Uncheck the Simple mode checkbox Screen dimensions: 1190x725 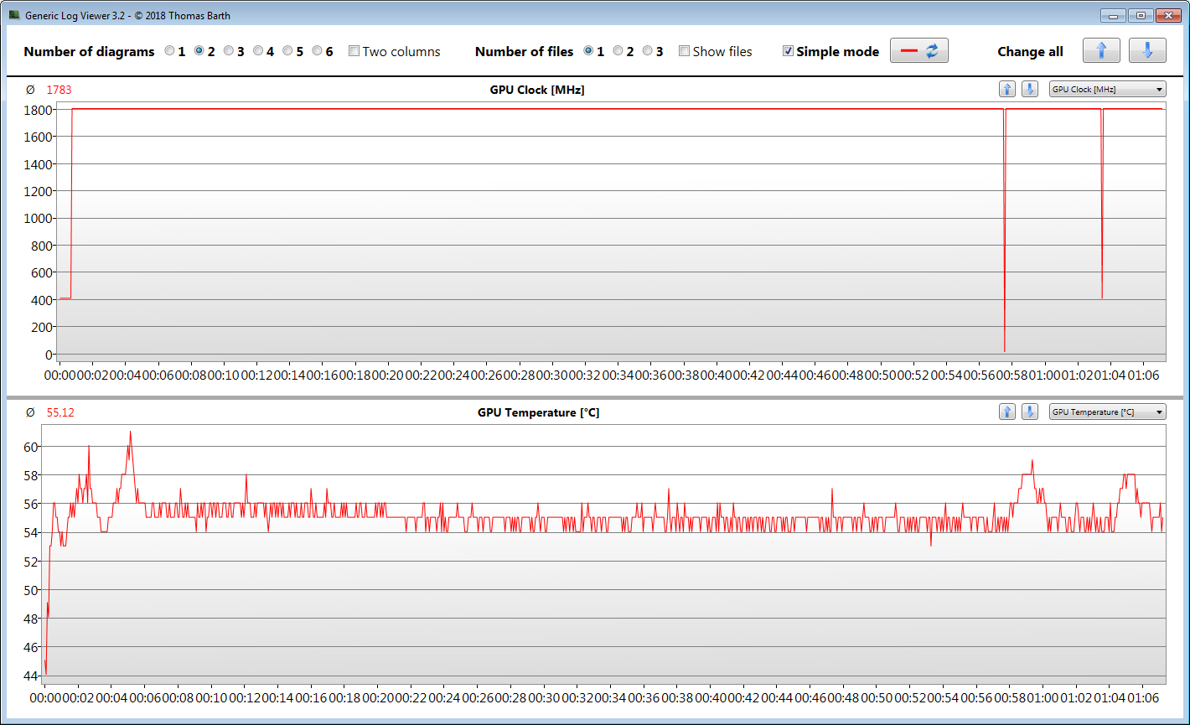[x=788, y=51]
